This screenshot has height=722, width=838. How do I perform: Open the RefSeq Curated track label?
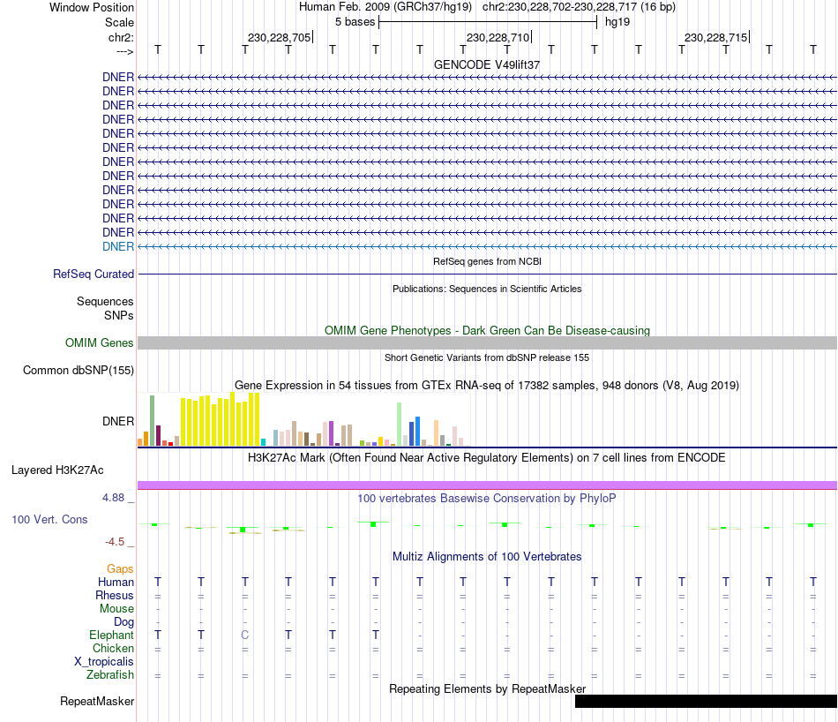tap(94, 274)
